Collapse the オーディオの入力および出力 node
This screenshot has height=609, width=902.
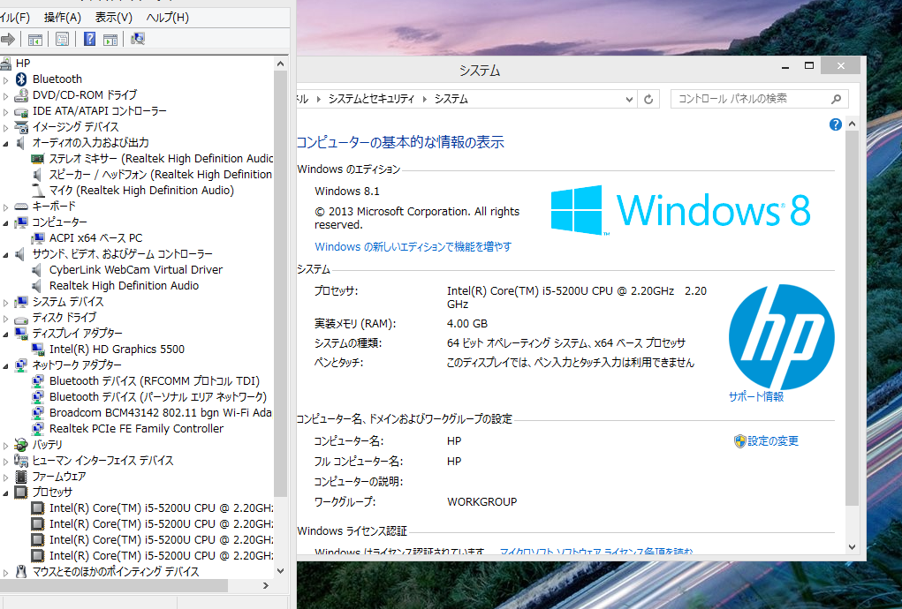pyautogui.click(x=6, y=144)
